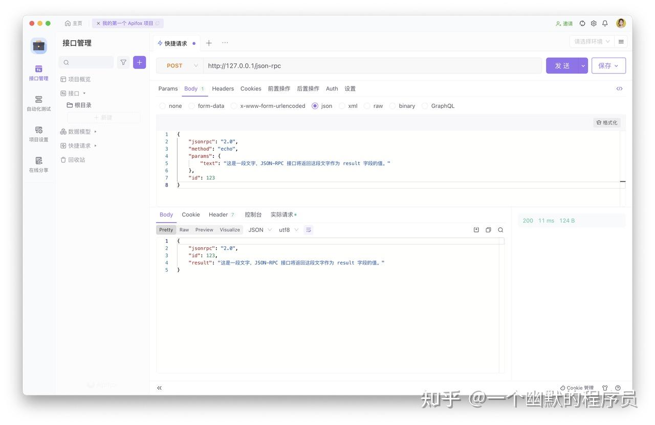Click the request URL input field
655x425 pixels.
coord(373,65)
